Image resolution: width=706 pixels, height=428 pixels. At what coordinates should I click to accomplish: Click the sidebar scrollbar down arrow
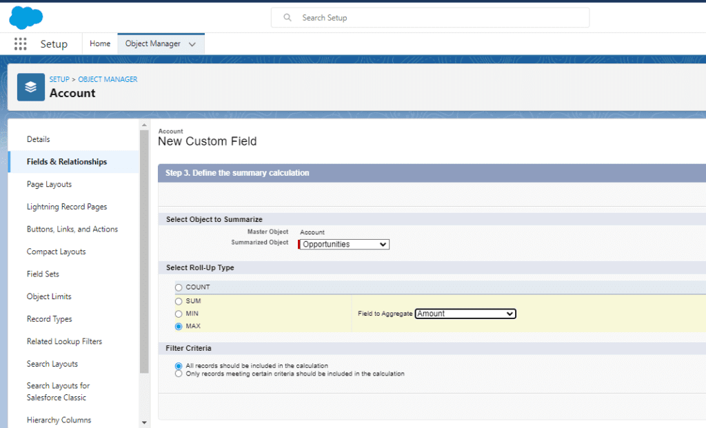click(x=144, y=422)
